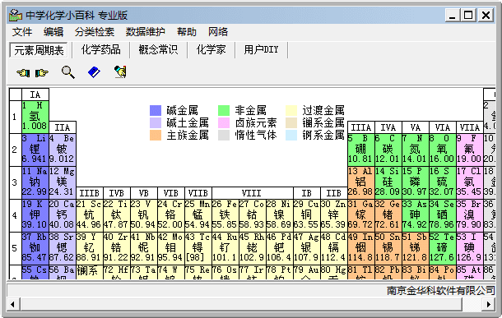Click the back pointing-hand icon

(23, 73)
